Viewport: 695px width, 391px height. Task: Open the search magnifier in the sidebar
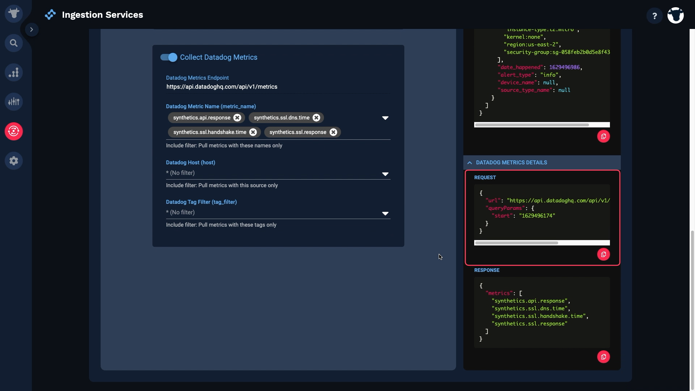click(14, 43)
